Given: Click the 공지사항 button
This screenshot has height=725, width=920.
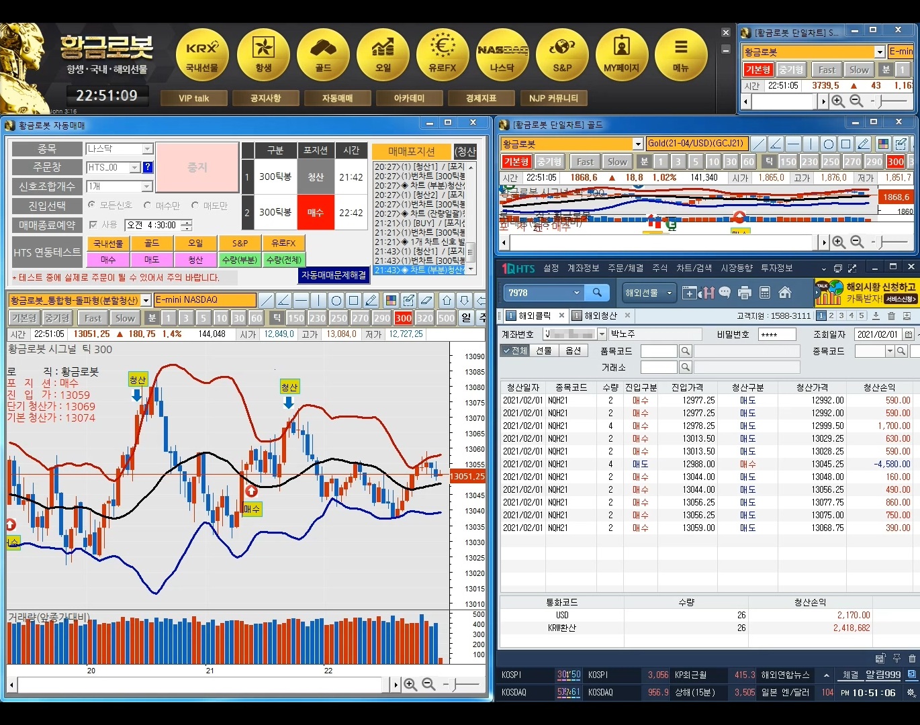Looking at the screenshot, I should coord(266,98).
